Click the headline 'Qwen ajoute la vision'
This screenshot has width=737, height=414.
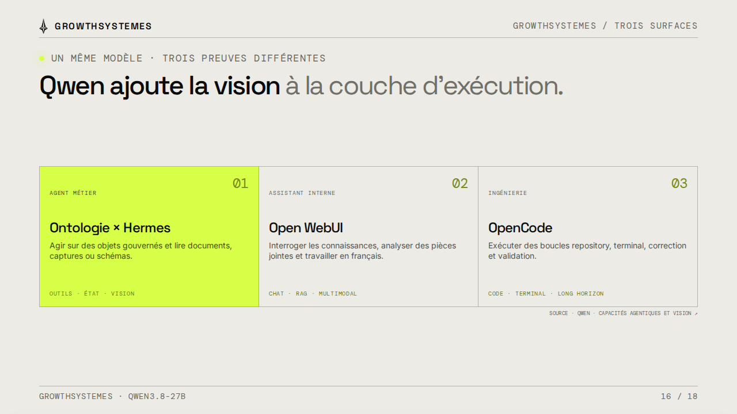(x=159, y=86)
